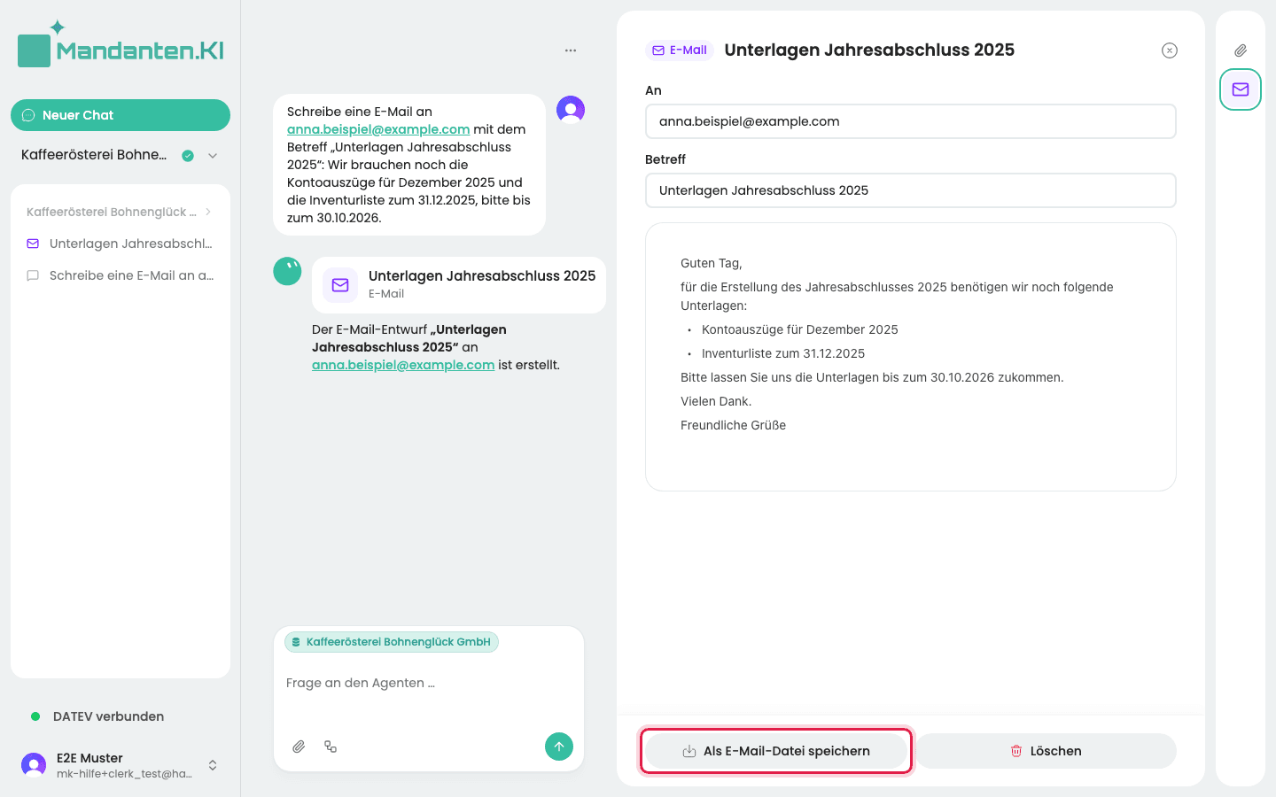The image size is (1276, 797).
Task: Send the message with the green arrow
Action: (x=559, y=747)
